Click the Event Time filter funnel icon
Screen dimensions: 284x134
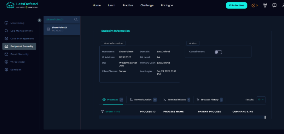102,112
